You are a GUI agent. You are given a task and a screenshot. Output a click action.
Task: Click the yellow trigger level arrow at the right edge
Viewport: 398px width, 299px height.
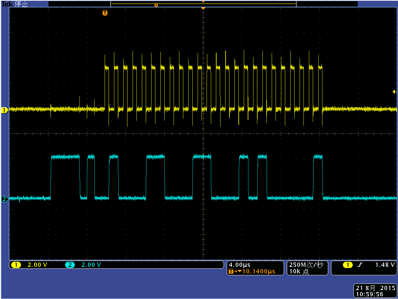click(x=395, y=92)
